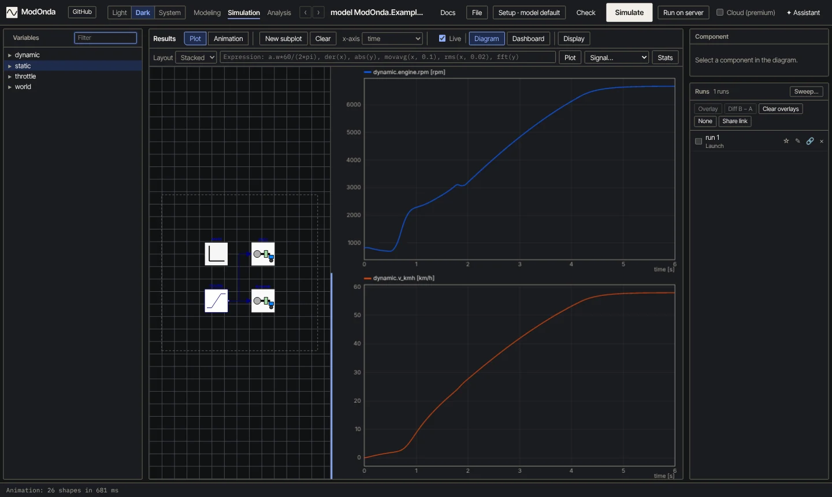The height and width of the screenshot is (497, 832).
Task: Click the dynamic.v_kmh legend entry
Action: pyautogui.click(x=399, y=278)
